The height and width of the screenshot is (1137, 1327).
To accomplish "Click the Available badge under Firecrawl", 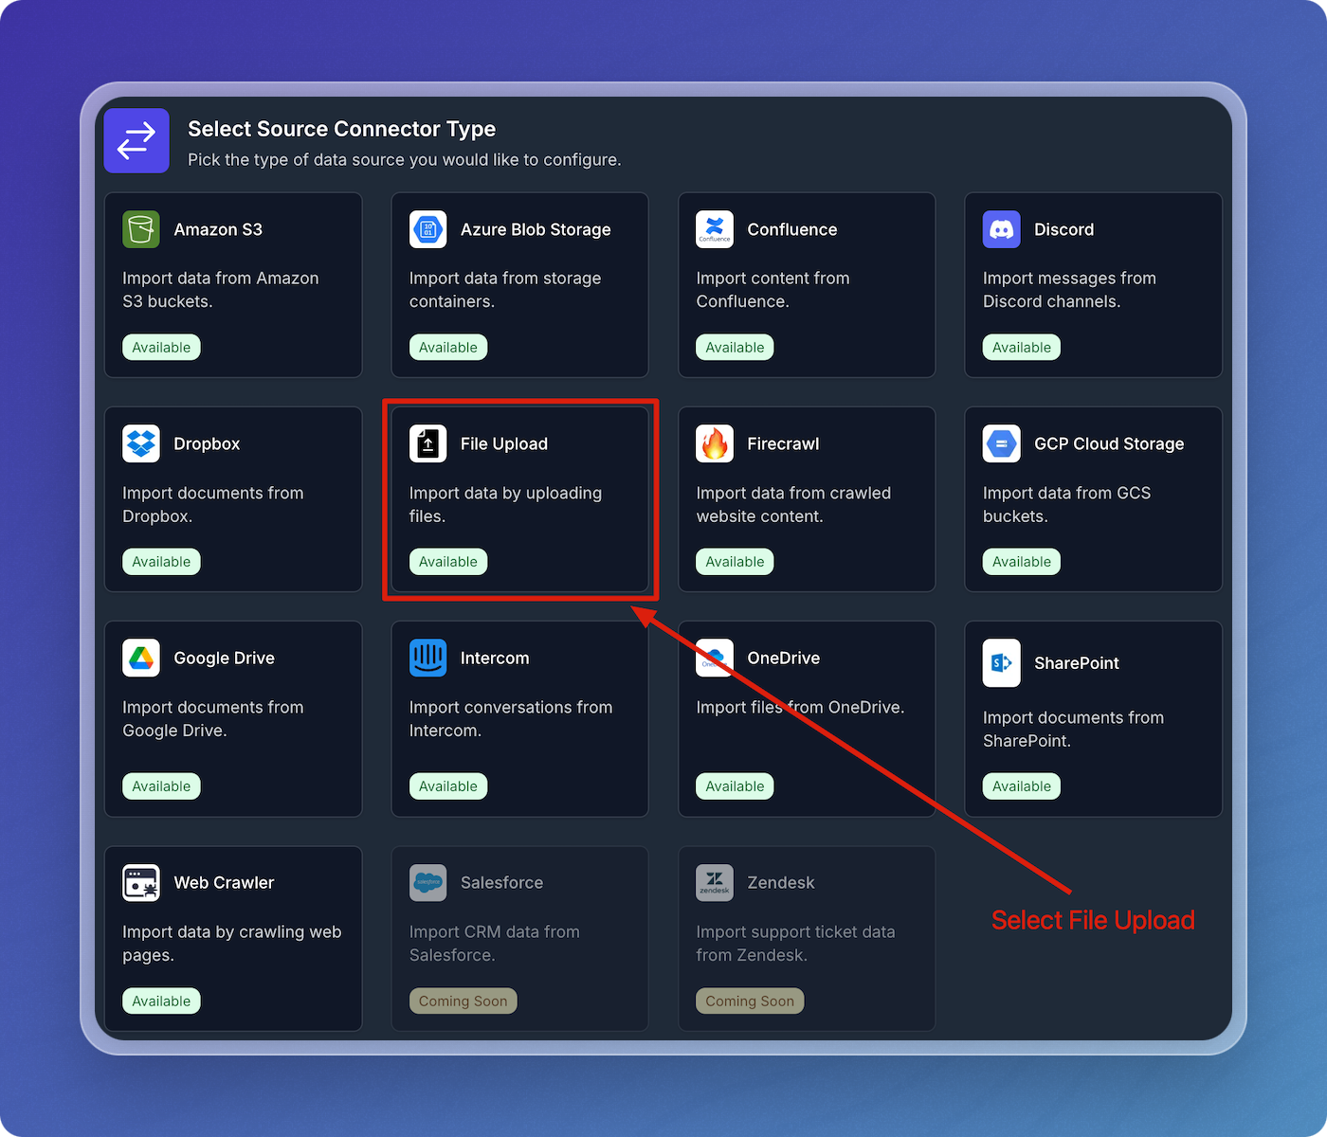I will (735, 562).
